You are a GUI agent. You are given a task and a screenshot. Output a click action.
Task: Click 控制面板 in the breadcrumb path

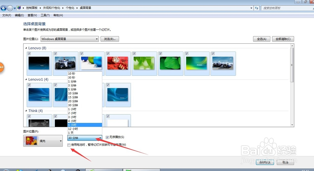point(32,8)
